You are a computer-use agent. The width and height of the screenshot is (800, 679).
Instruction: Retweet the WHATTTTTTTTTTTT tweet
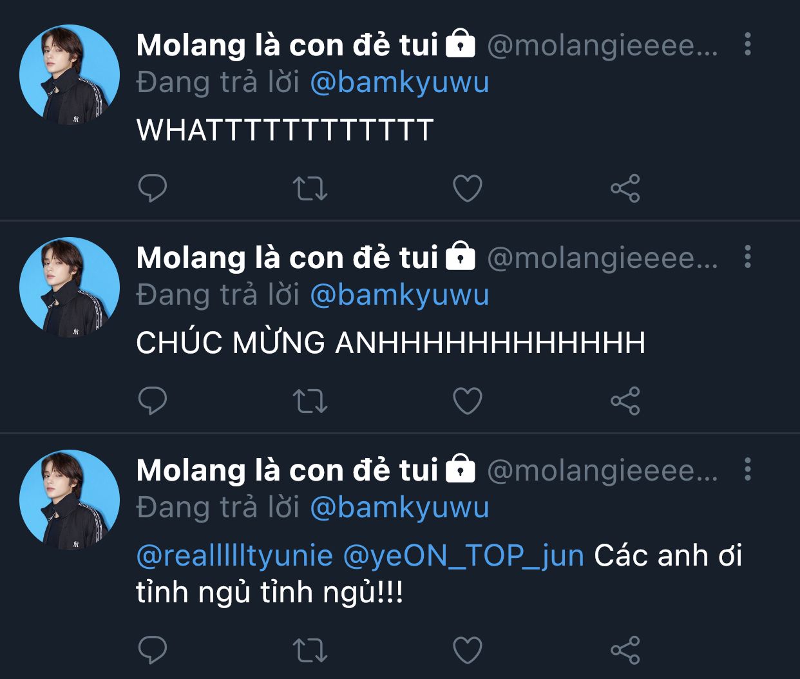310,188
